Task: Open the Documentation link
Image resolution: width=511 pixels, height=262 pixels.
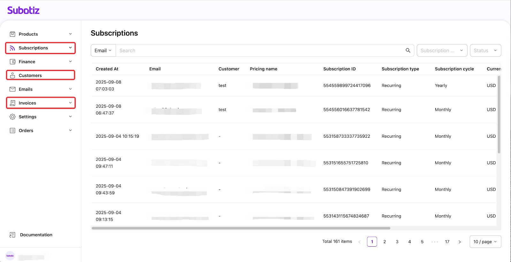Action: tap(36, 235)
